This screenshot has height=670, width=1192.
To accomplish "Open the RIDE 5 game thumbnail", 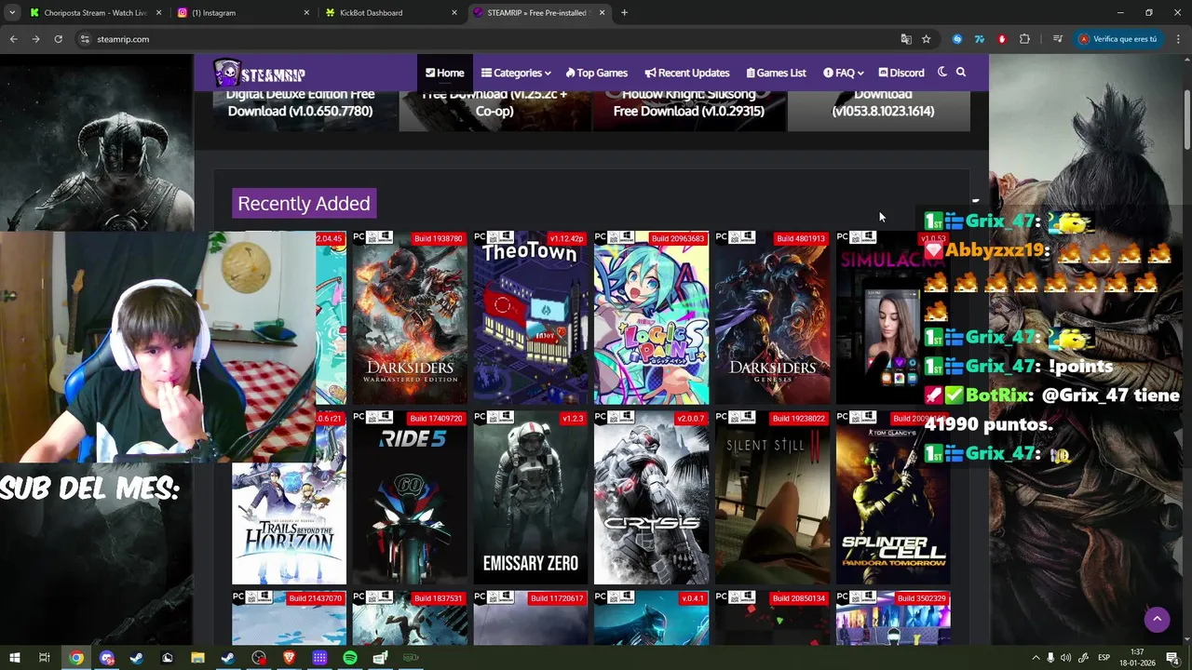I will point(410,498).
